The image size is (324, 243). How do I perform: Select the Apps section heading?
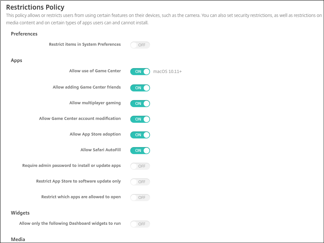(x=17, y=60)
